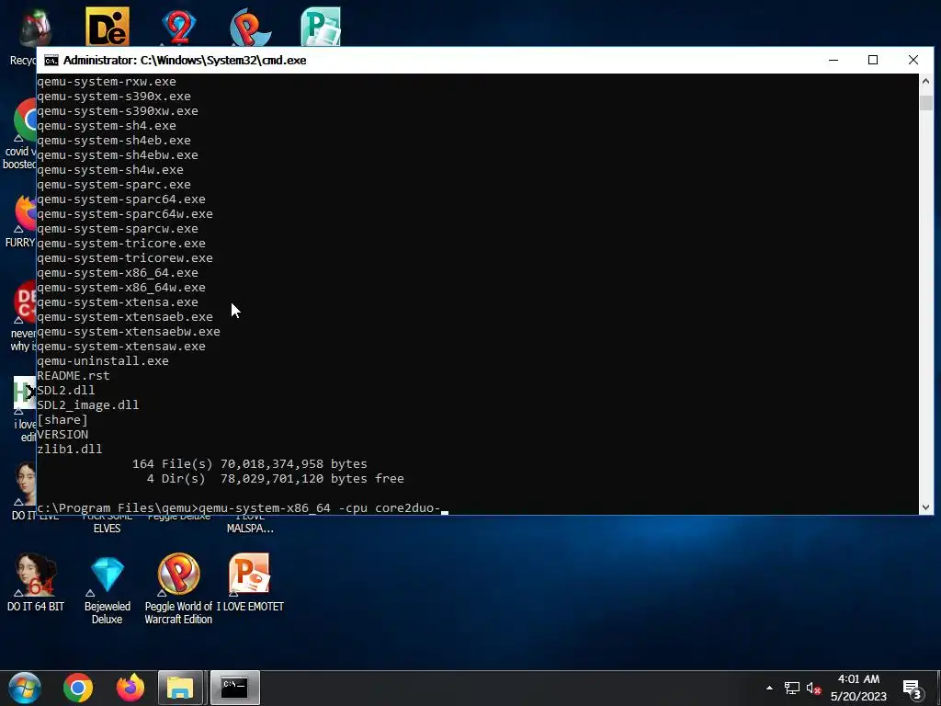Click the qemu-system-xtensa.exe listing line
Image resolution: width=941 pixels, height=706 pixels.
point(118,302)
